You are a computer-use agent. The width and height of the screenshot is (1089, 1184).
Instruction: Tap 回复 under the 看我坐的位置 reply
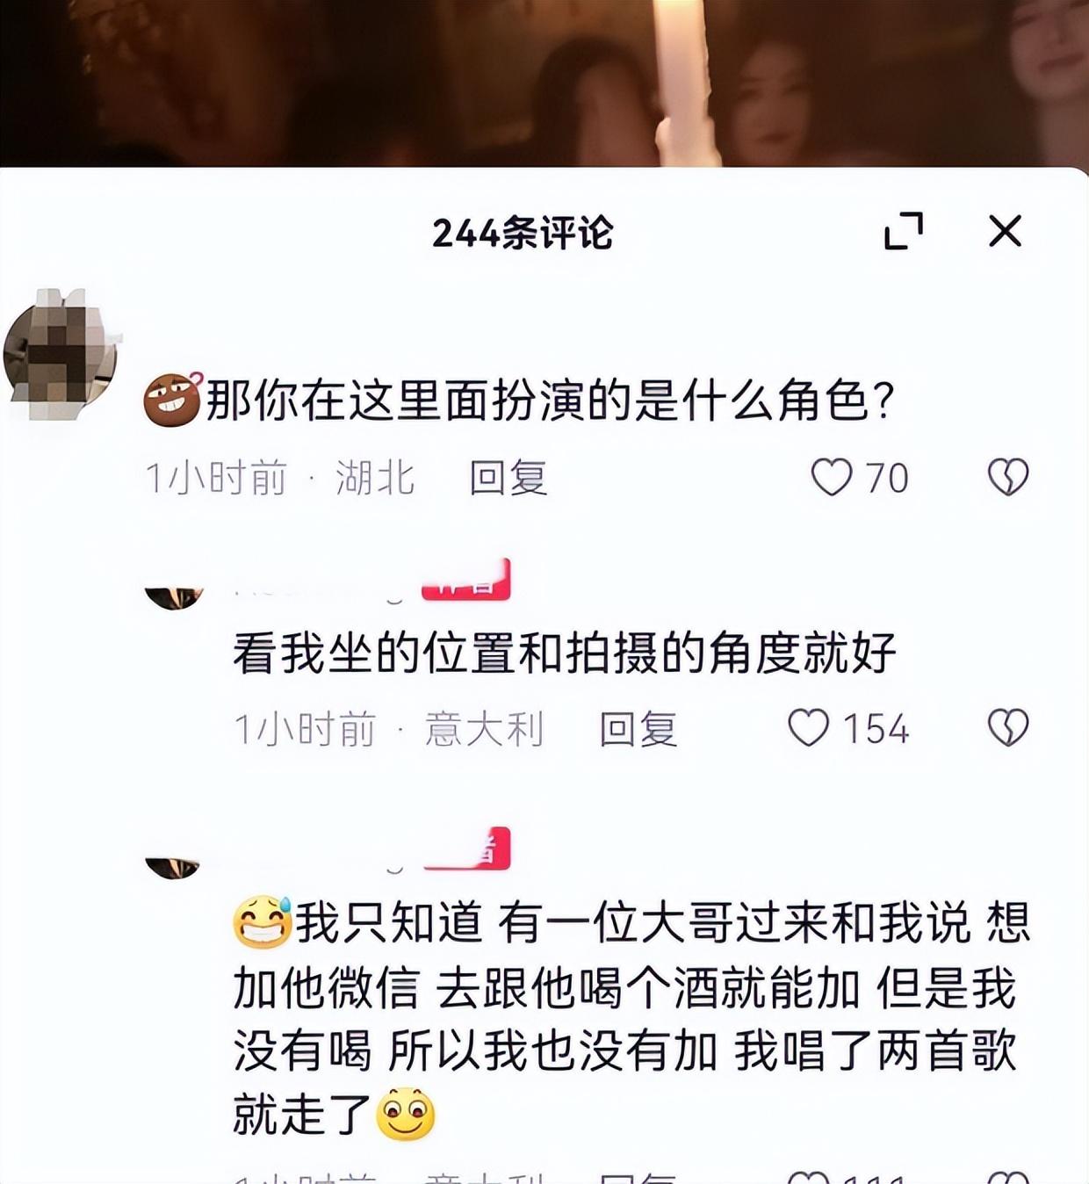[x=638, y=729]
